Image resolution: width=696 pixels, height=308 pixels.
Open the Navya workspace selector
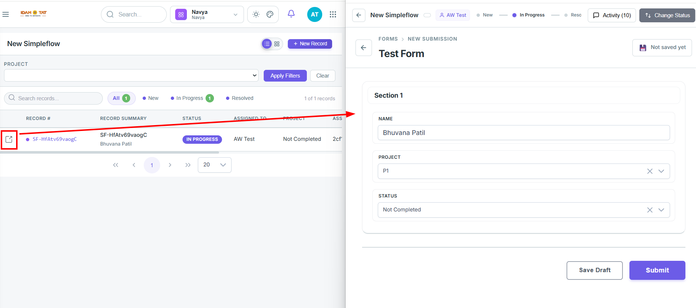(207, 14)
